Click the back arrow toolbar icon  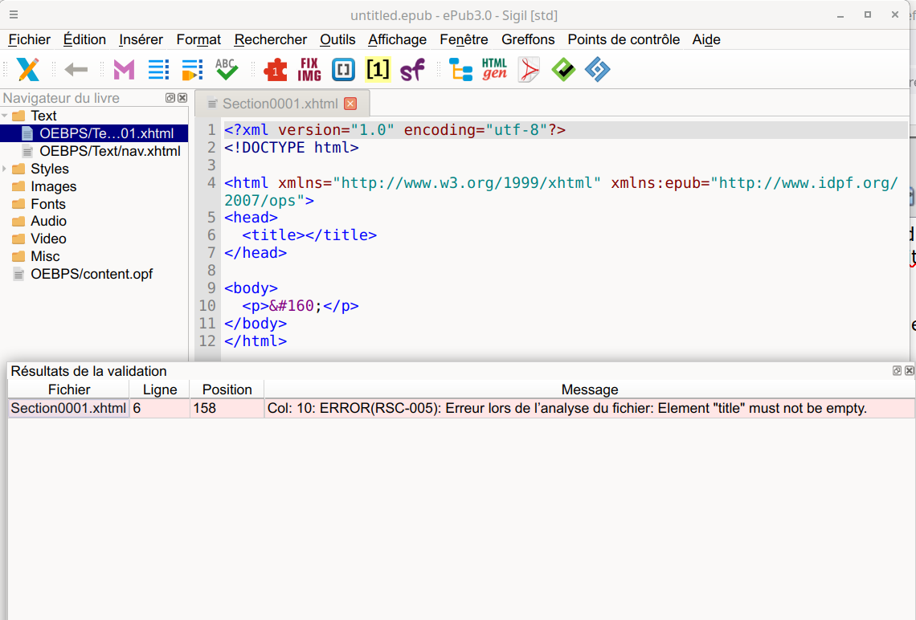76,70
